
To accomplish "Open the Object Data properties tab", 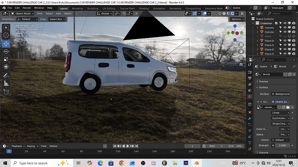I will click(250, 143).
